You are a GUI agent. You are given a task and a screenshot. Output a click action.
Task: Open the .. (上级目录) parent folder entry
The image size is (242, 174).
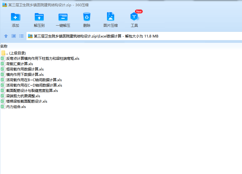click(16, 53)
